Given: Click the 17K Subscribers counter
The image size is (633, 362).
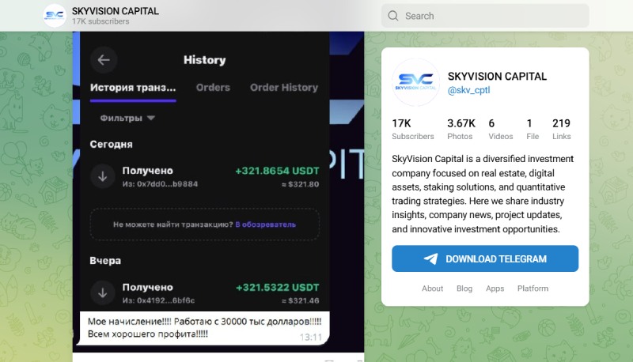Looking at the screenshot, I should [412, 129].
